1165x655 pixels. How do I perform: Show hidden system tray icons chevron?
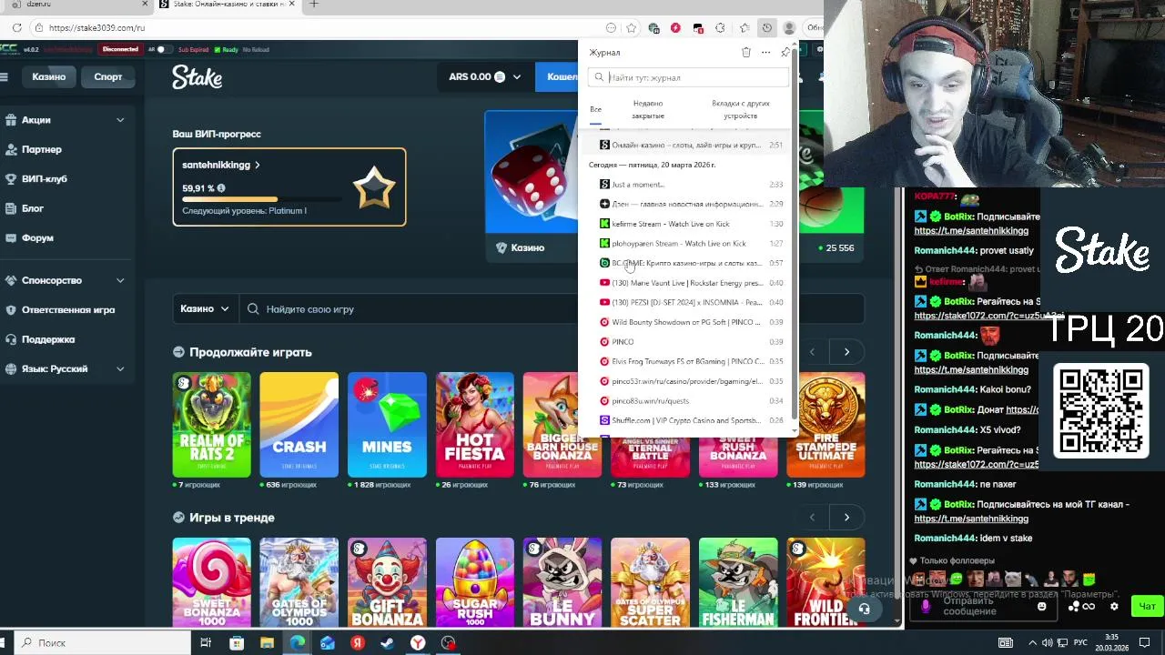(1032, 642)
